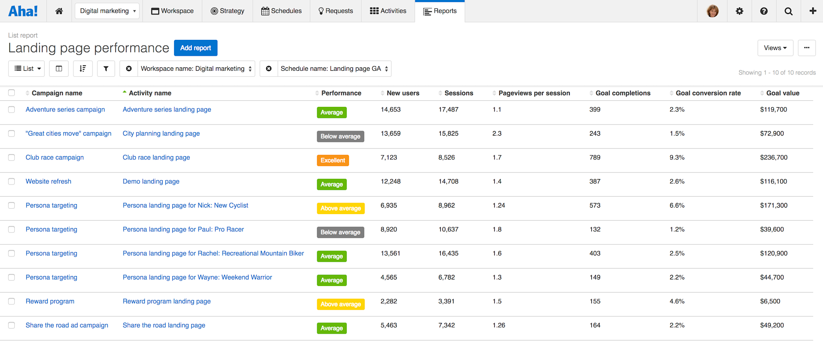Open Persona landing page for Wayne link
This screenshot has height=346, width=823.
pos(197,277)
